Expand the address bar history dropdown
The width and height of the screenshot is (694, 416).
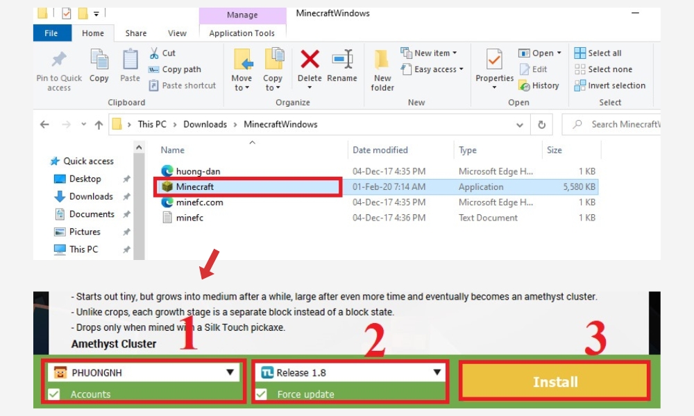[520, 125]
